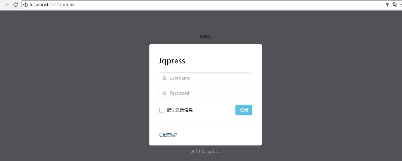
Task: Click the translate page icon
Action: tap(395, 5)
